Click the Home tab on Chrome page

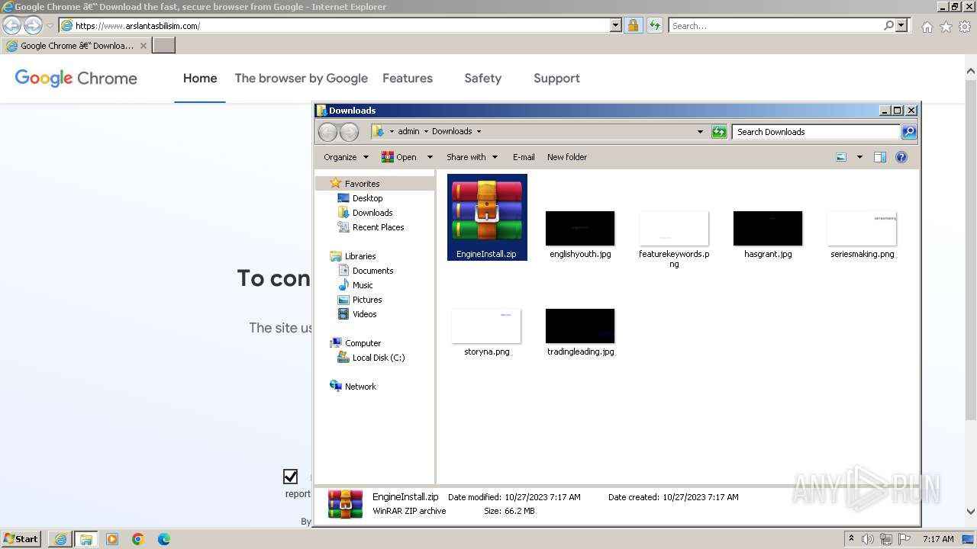[200, 78]
